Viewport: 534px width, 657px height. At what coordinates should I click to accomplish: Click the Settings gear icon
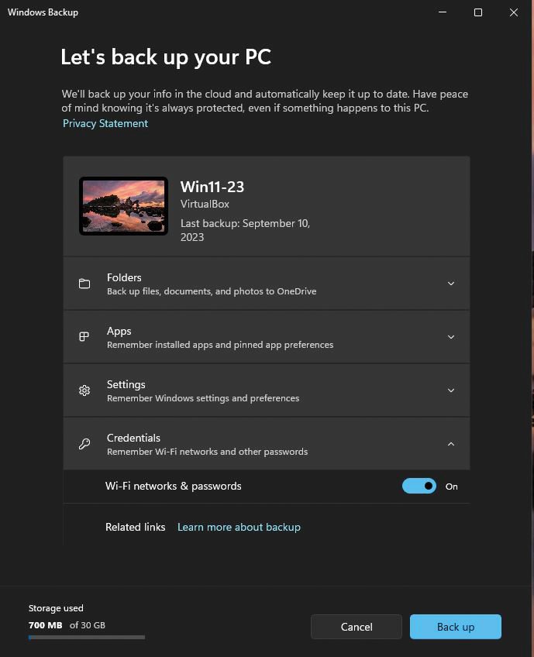tap(84, 390)
